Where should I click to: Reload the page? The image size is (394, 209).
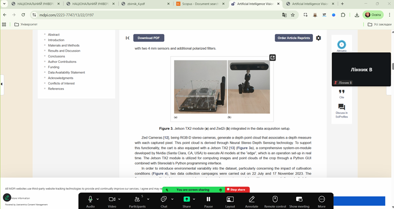click(23, 15)
